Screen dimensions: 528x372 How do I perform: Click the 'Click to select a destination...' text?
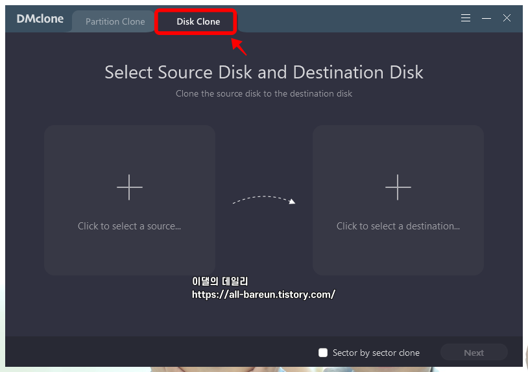[398, 226]
